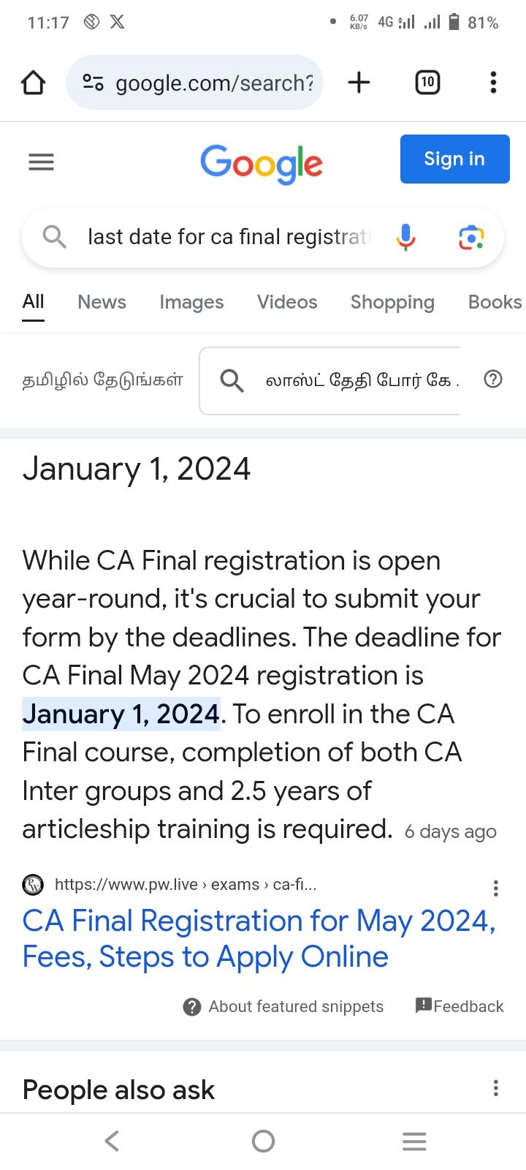Viewport: 526px width, 1170px height.
Task: Open the tab switcher showing 10 tabs
Action: (x=427, y=83)
